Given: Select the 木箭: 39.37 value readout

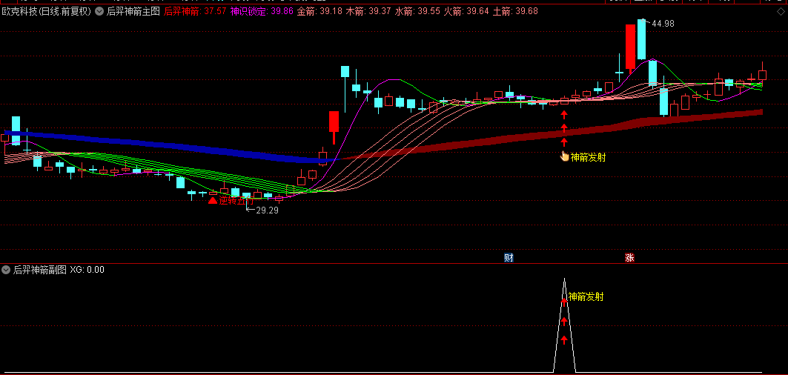Looking at the screenshot, I should (368, 11).
